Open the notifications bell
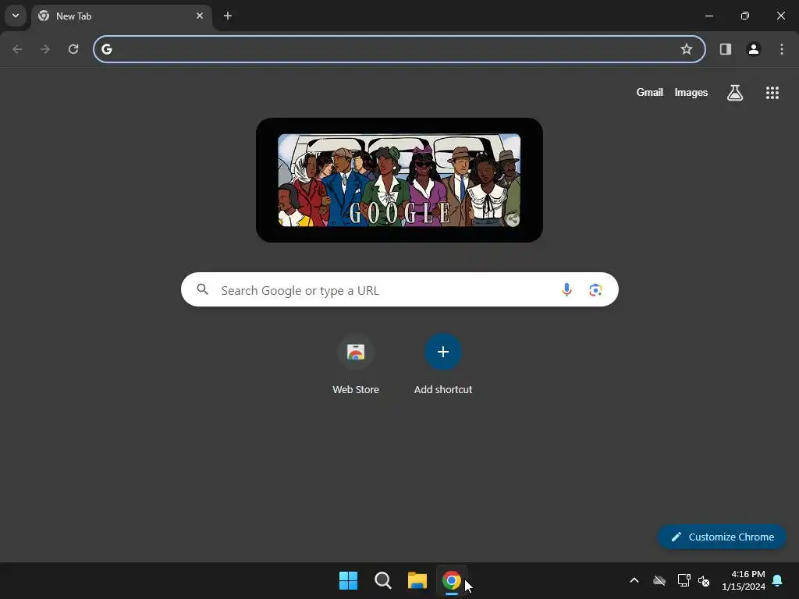 (777, 580)
